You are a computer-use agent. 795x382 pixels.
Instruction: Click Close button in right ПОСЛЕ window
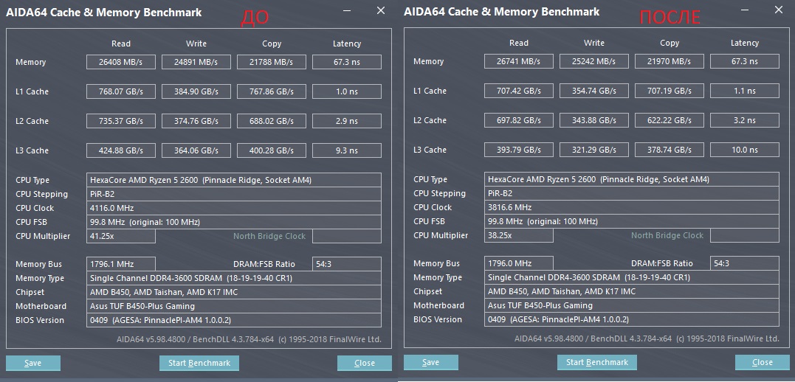pyautogui.click(x=763, y=362)
